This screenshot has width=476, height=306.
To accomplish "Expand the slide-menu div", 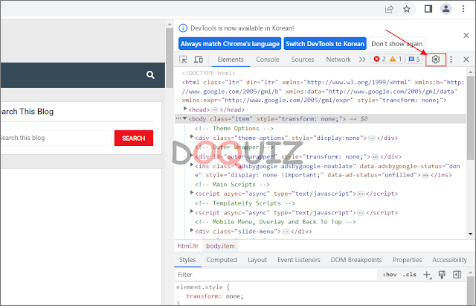I will pos(192,230).
